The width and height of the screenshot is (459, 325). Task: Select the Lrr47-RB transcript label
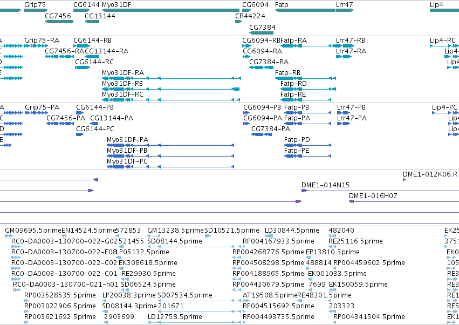351,40
